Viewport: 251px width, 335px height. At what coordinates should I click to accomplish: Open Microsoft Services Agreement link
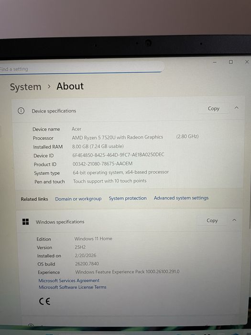[69, 280]
